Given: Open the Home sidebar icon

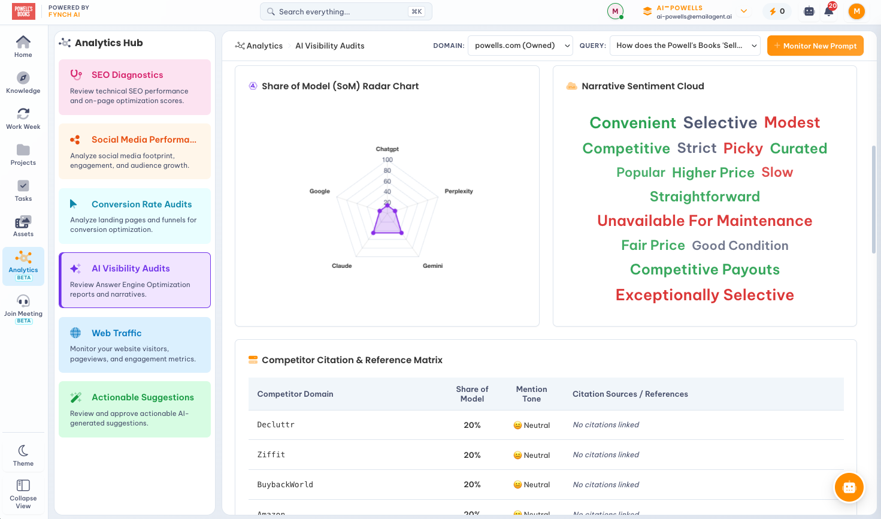Looking at the screenshot, I should click(x=23, y=42).
